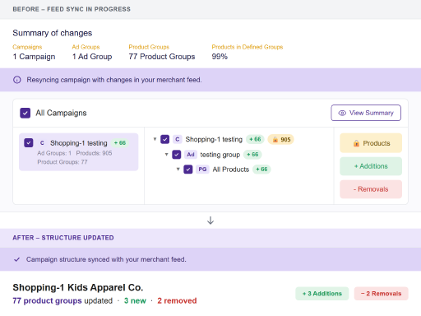Click the PG badge beside All Products
Screen dimensions: 421x316
[202, 170]
